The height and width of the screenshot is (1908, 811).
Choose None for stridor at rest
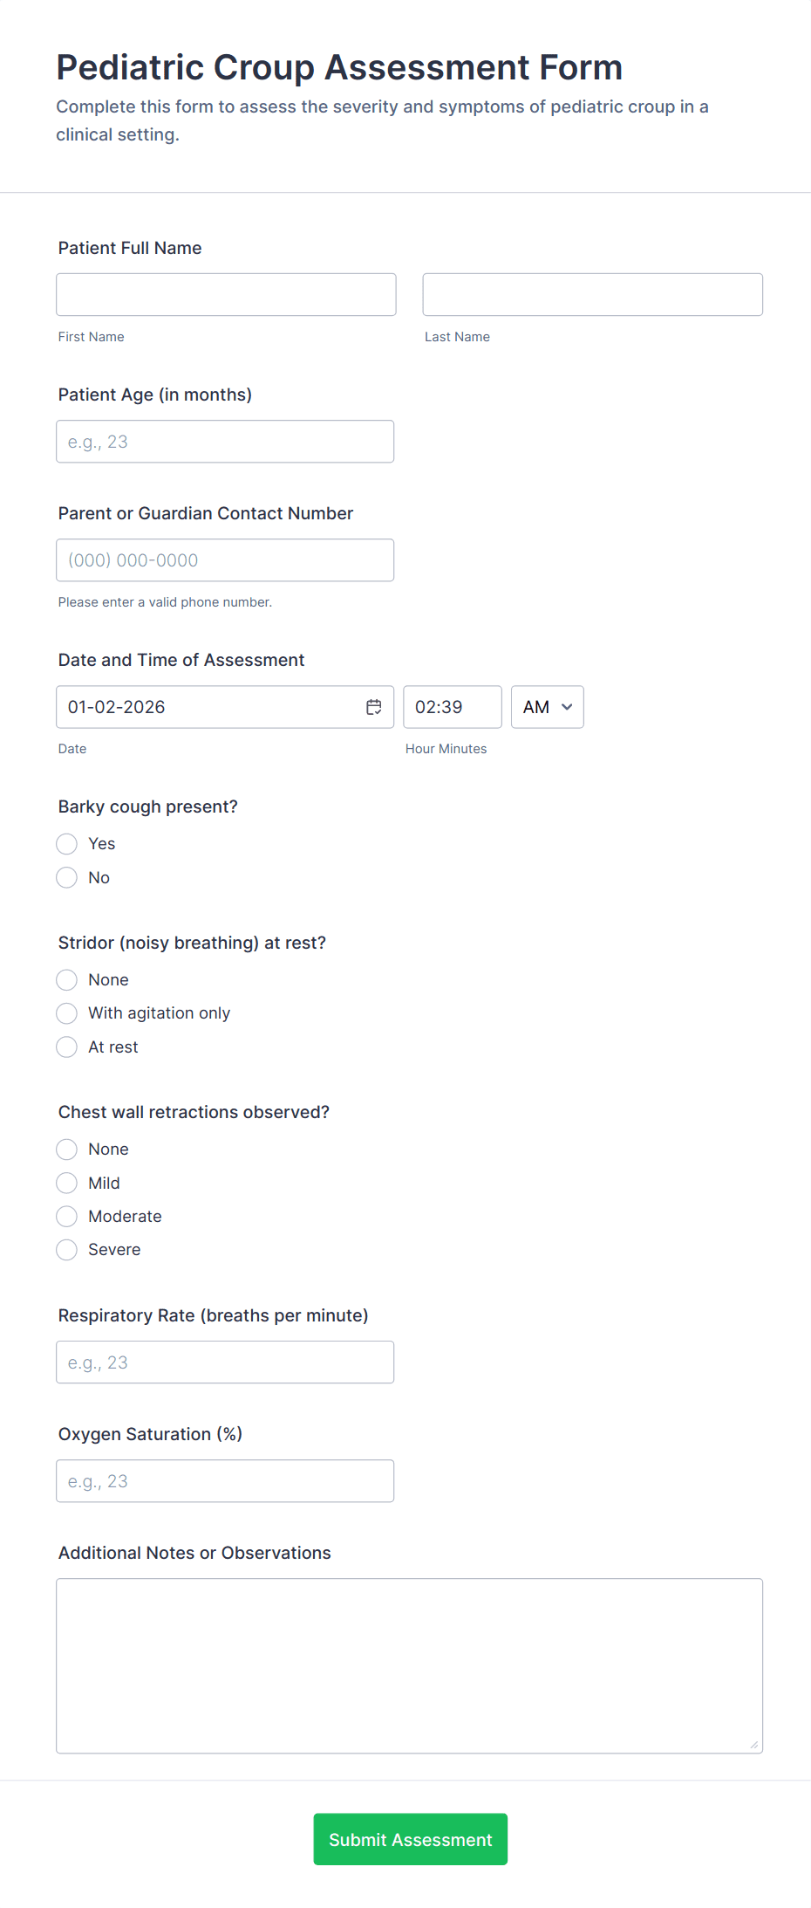point(66,979)
